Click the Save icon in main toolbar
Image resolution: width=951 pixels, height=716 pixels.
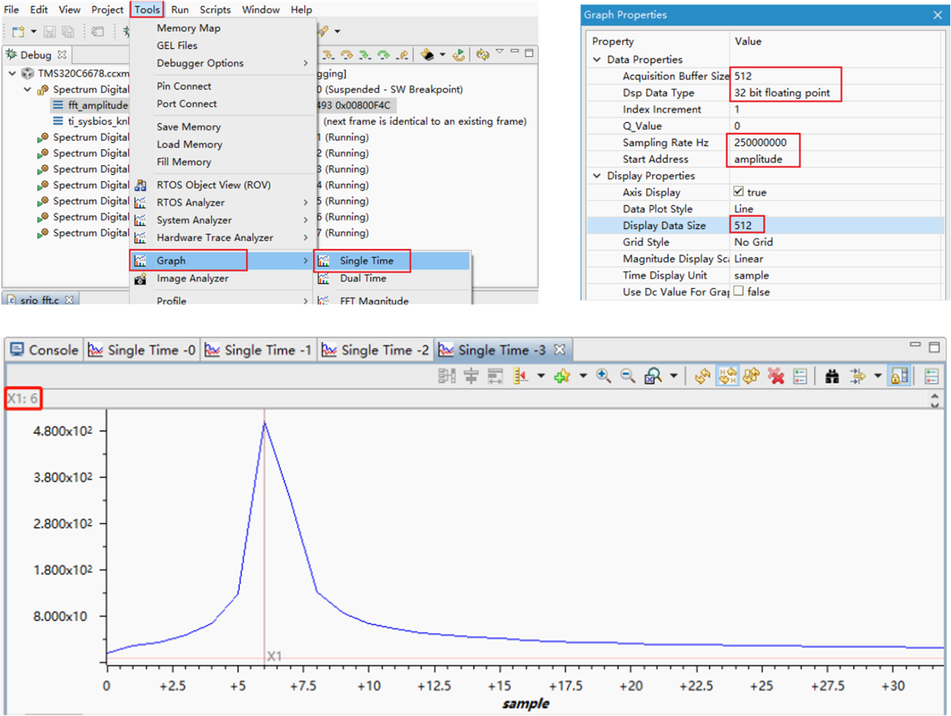(x=50, y=31)
